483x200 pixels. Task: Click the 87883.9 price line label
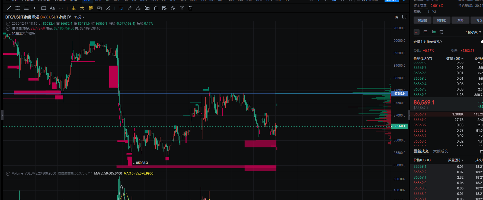(399, 93)
